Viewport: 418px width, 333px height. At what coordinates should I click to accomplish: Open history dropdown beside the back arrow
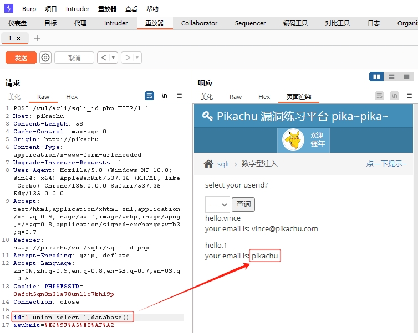point(113,58)
